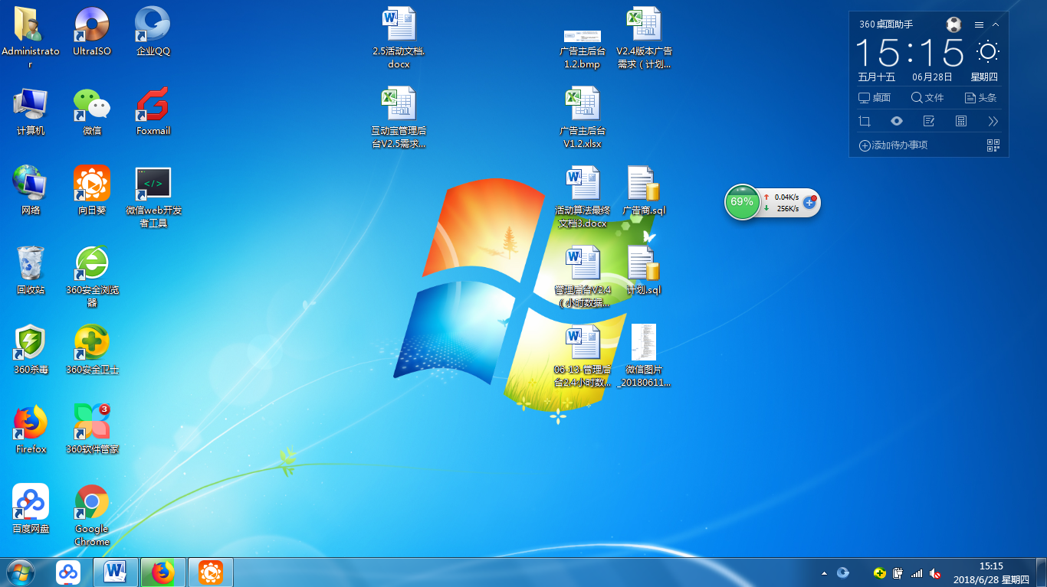Image resolution: width=1047 pixels, height=587 pixels.
Task: Click the 69% memory accelerator ball
Action: click(742, 202)
